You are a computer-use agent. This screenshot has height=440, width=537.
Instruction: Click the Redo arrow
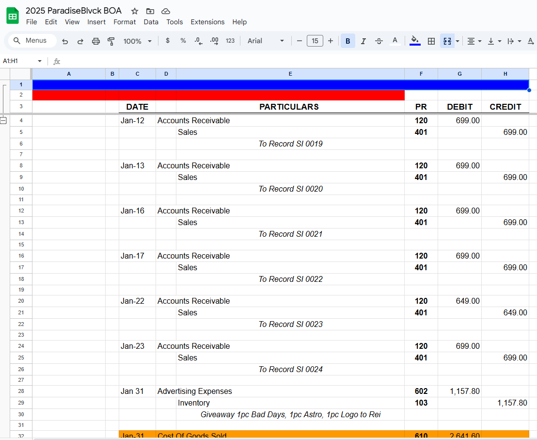pos(80,41)
